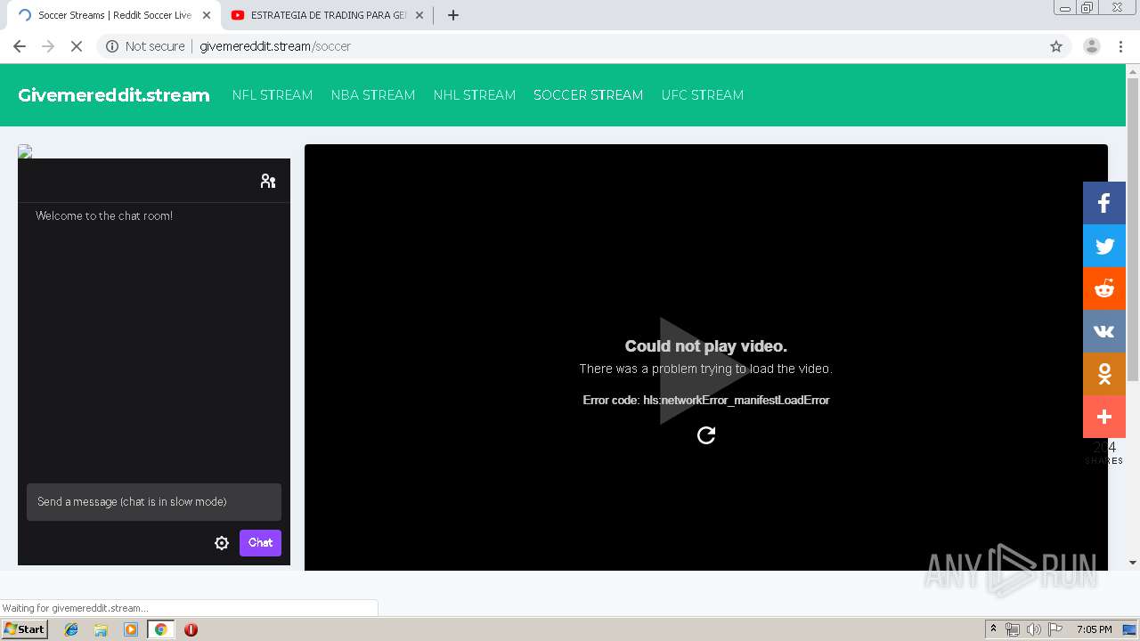Launch Internet Explorer from the taskbar

(71, 629)
